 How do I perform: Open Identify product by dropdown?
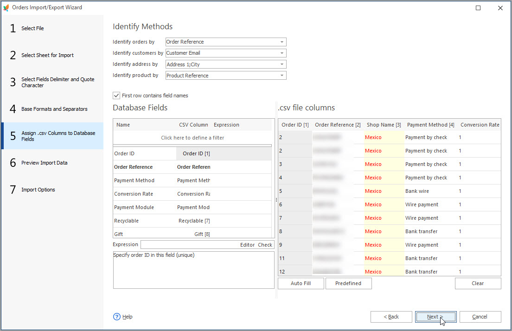[282, 76]
